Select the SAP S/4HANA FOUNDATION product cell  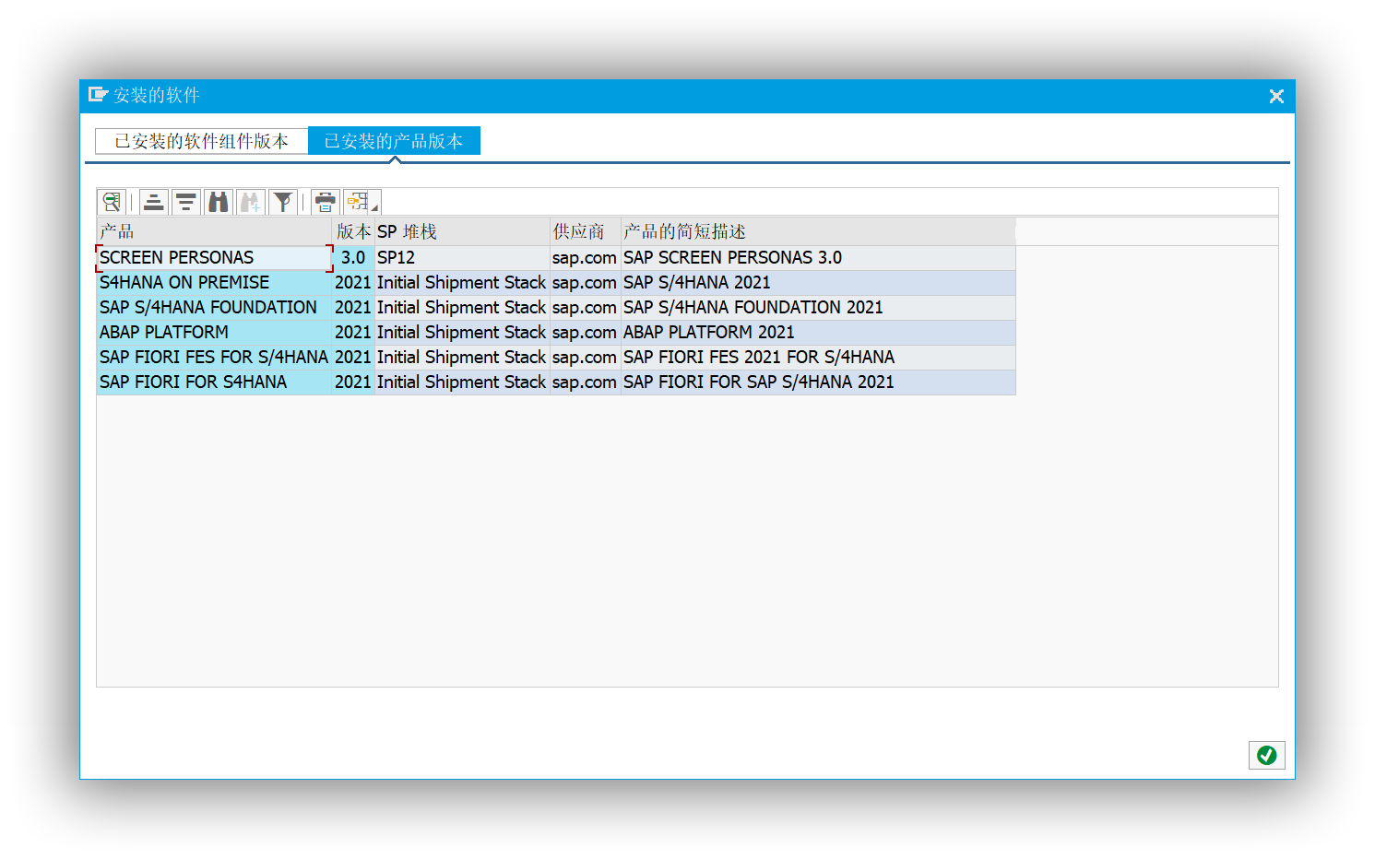(214, 308)
